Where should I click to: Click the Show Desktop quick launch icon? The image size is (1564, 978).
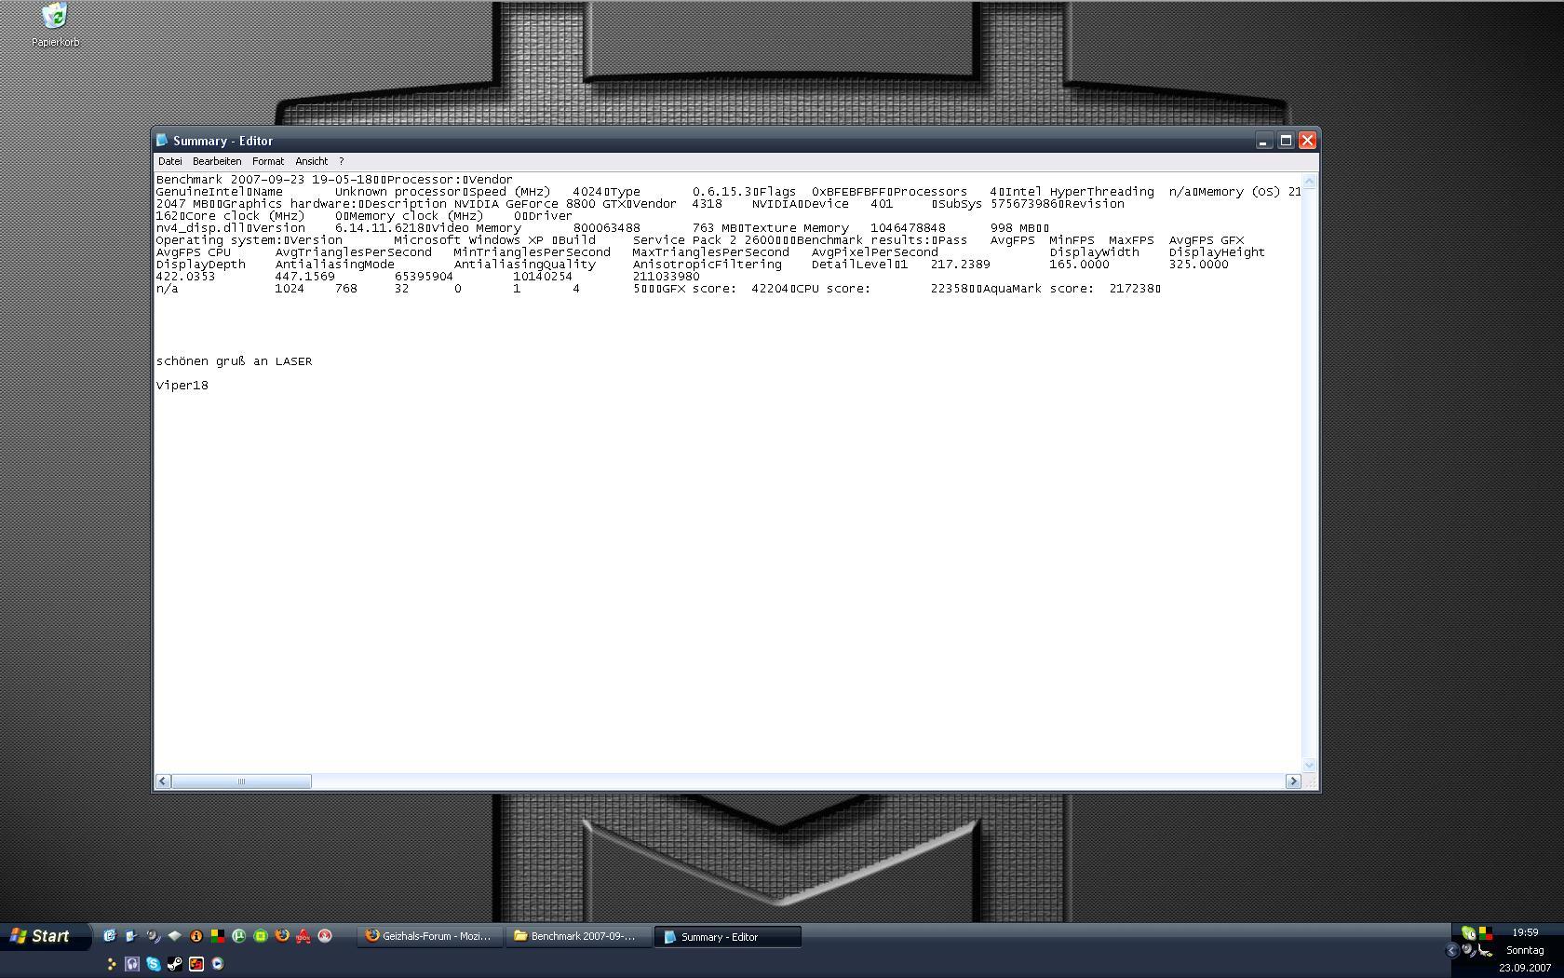click(x=130, y=935)
